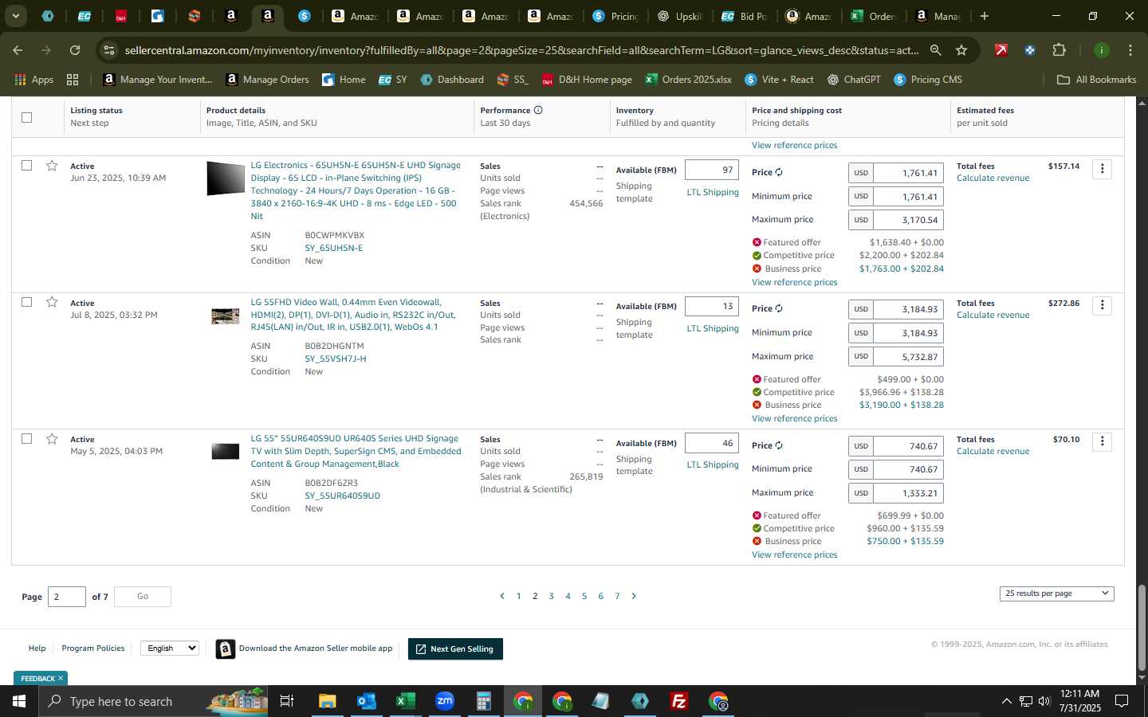This screenshot has height=717, width=1148.
Task: Edit the Maximum price field 5,732.87
Action: (908, 357)
